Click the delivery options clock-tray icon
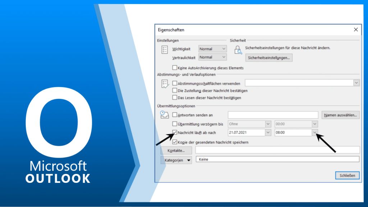 [164, 114]
